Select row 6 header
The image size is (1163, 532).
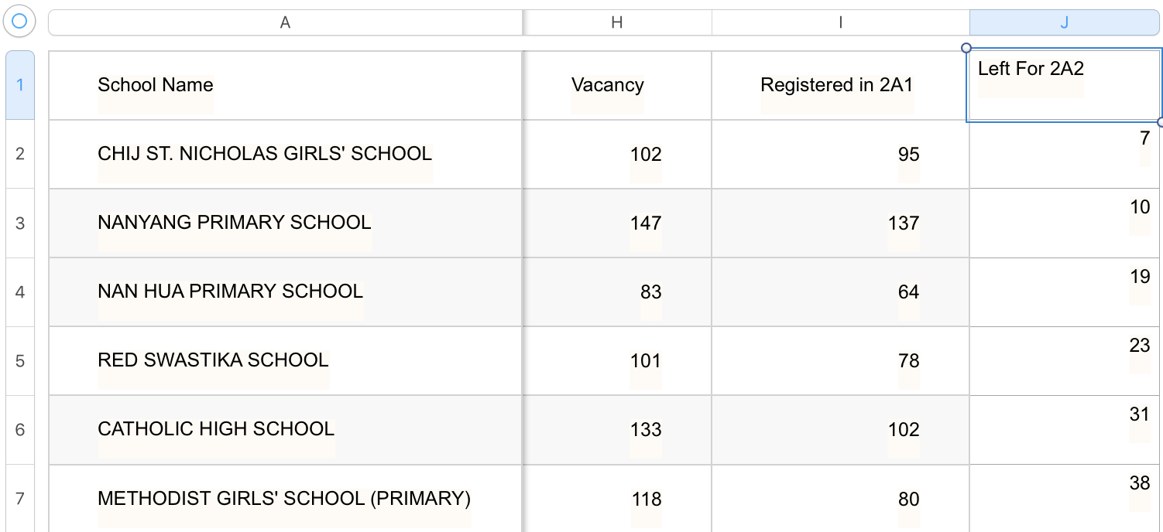pyautogui.click(x=20, y=430)
